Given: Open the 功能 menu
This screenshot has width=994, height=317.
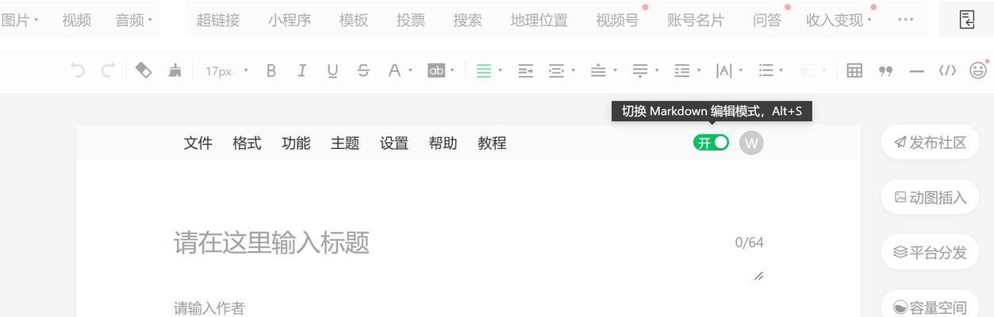Looking at the screenshot, I should (296, 143).
